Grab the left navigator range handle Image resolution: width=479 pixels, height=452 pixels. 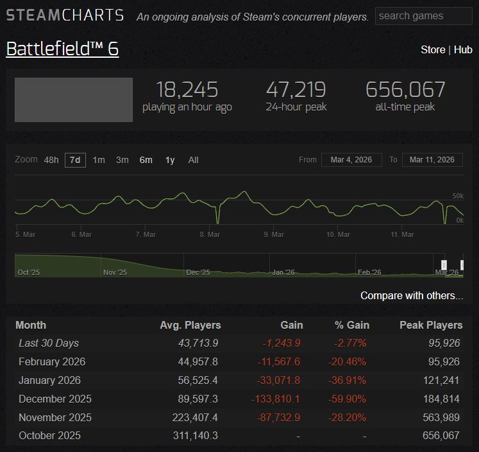pyautogui.click(x=444, y=265)
